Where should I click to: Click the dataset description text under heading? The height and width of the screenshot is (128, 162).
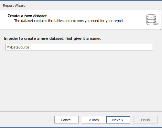click(69, 21)
